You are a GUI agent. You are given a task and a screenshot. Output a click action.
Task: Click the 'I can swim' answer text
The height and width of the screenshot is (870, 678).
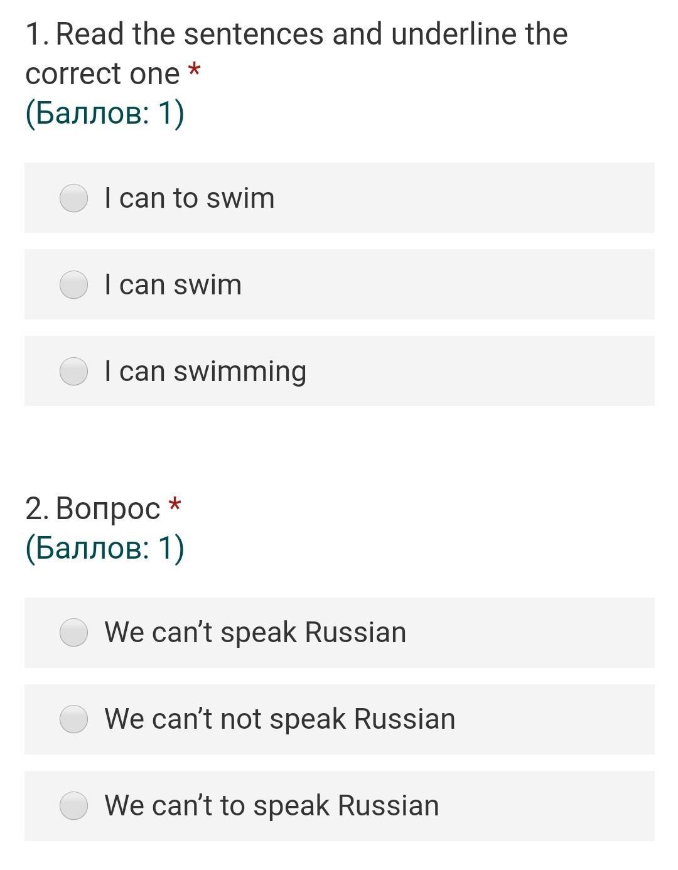point(173,285)
